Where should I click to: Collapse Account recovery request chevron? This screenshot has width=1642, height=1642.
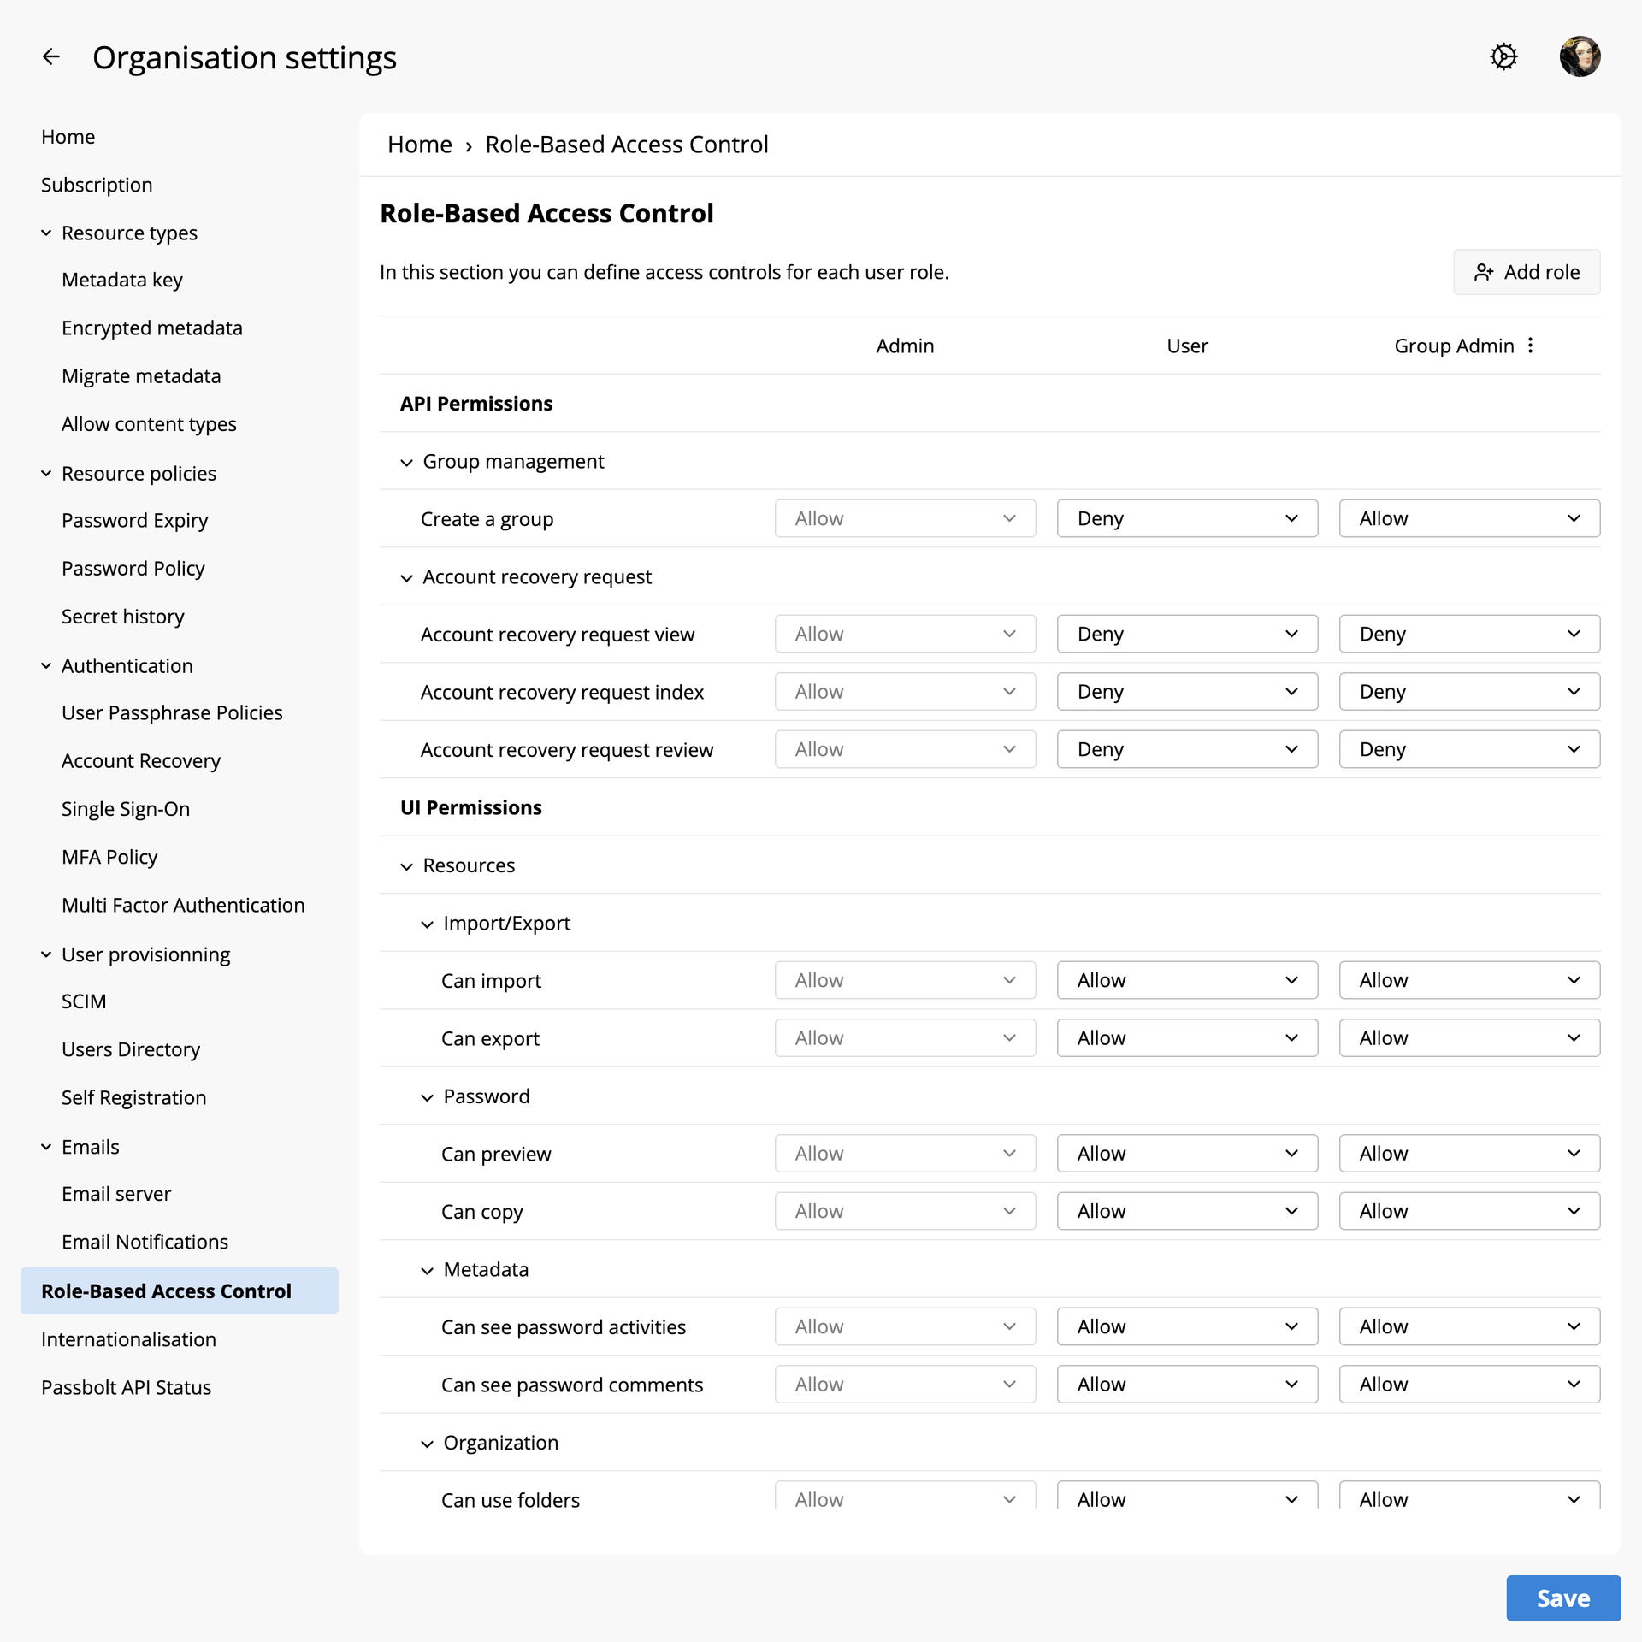(406, 578)
